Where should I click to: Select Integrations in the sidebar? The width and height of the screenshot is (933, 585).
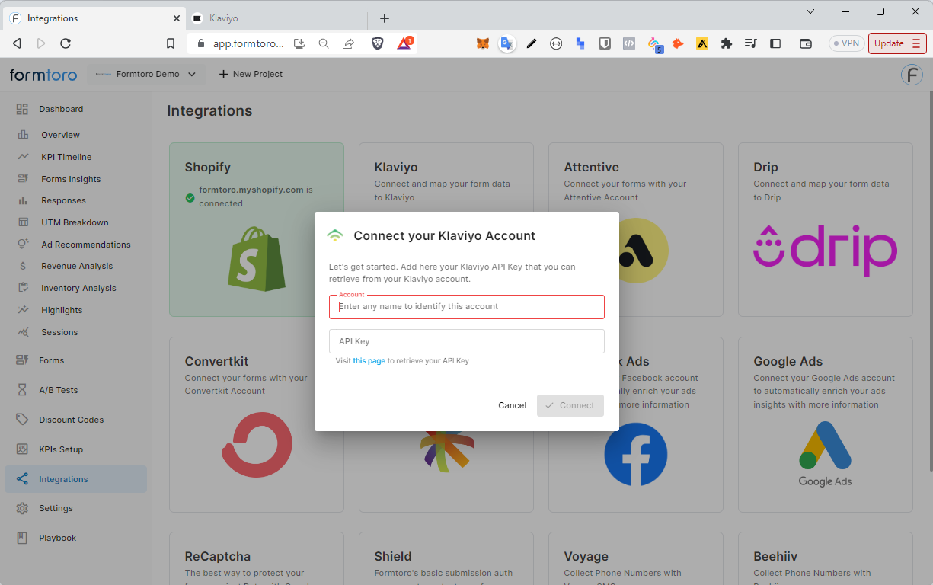point(75,479)
